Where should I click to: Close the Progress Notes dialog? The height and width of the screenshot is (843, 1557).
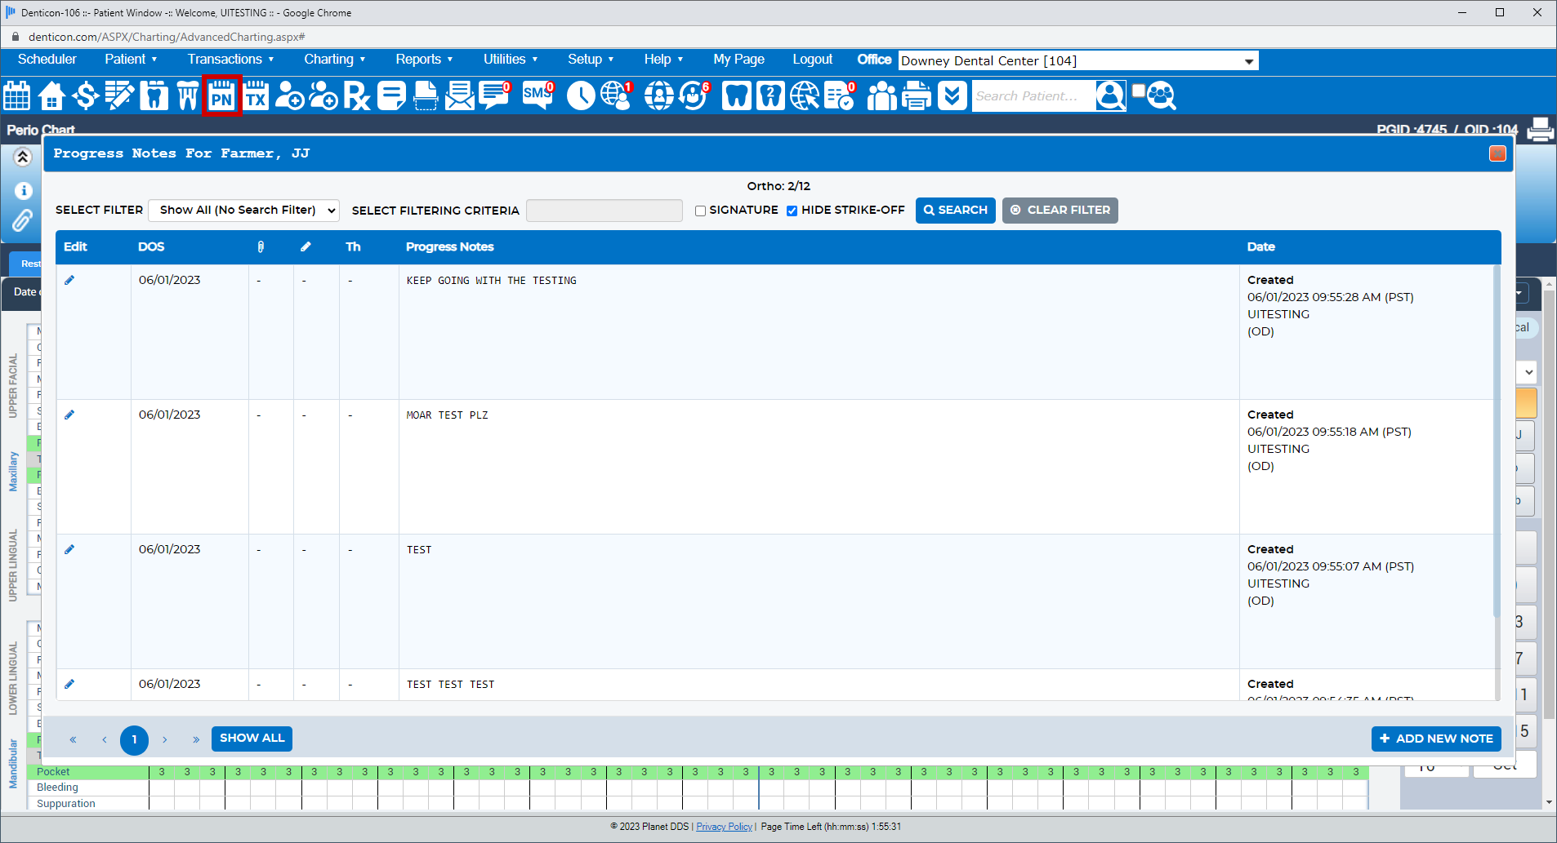(1497, 153)
